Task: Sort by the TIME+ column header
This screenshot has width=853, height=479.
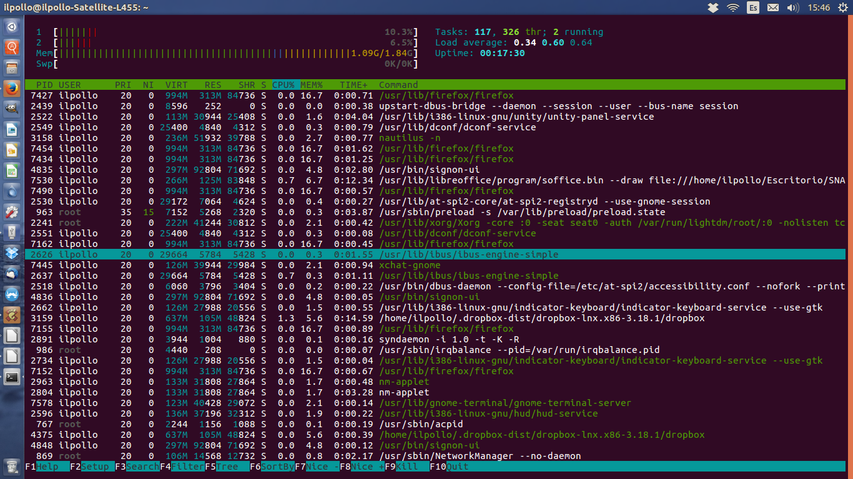Action: pos(354,85)
